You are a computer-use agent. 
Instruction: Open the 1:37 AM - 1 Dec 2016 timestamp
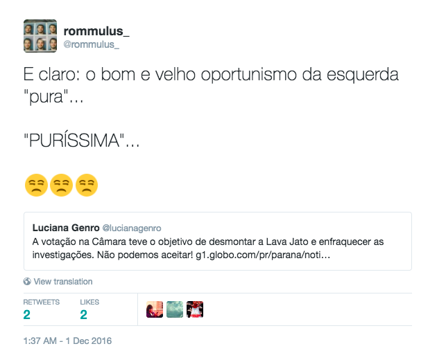coord(67,341)
